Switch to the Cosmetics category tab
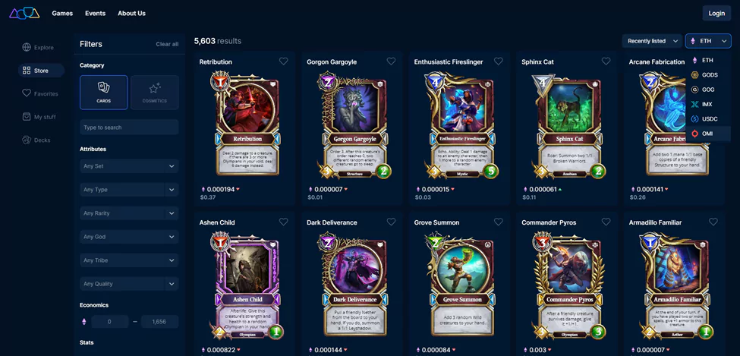This screenshot has width=740, height=356. coord(155,93)
